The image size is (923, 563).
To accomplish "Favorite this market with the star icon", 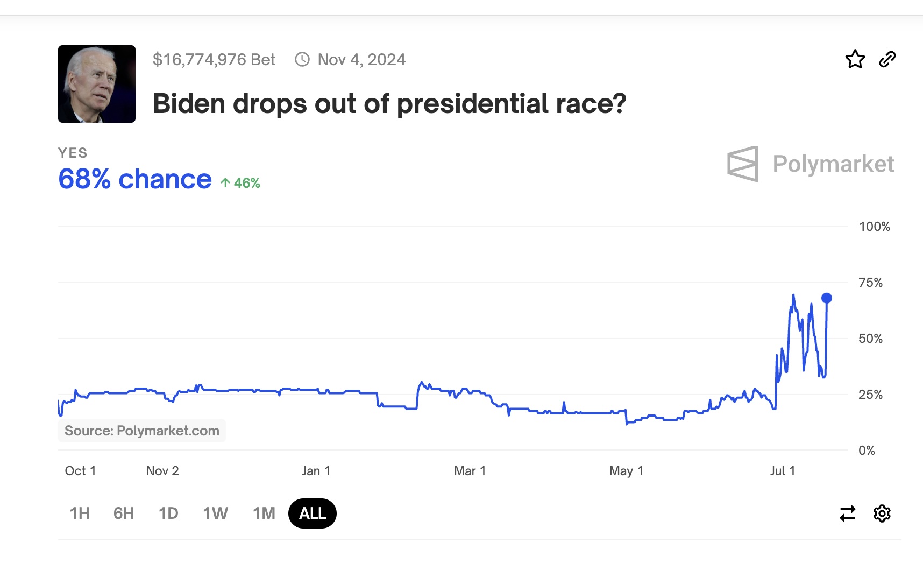I will 855,59.
